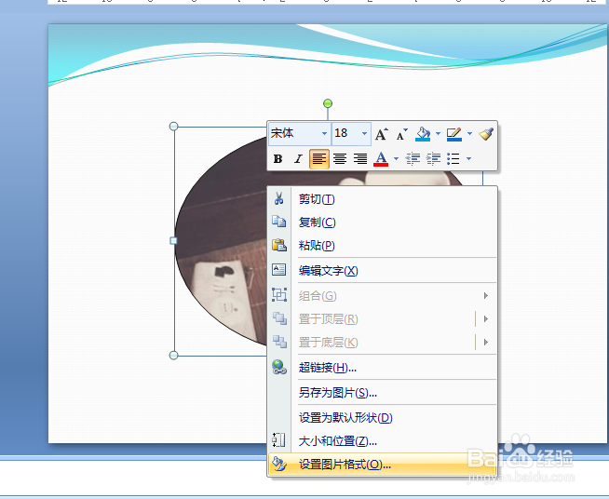609x499 pixels.
Task: Click the Grow Font icon
Action: (382, 134)
